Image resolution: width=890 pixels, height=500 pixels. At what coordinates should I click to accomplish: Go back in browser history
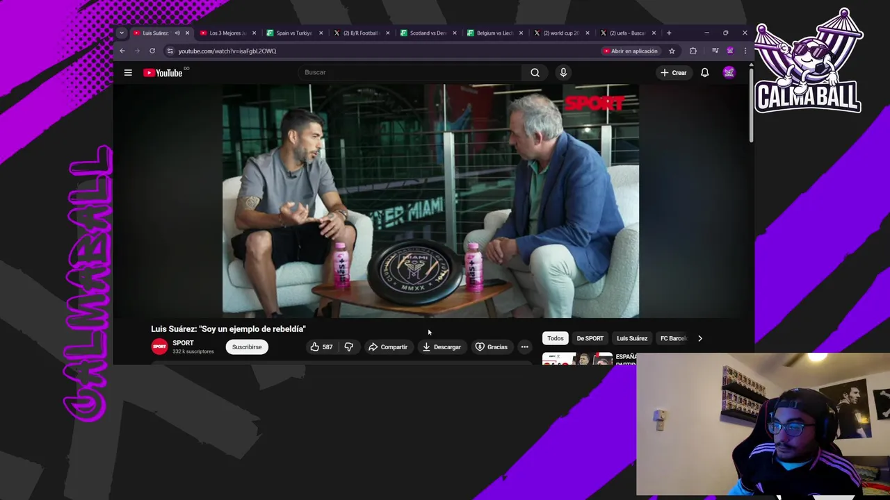122,51
